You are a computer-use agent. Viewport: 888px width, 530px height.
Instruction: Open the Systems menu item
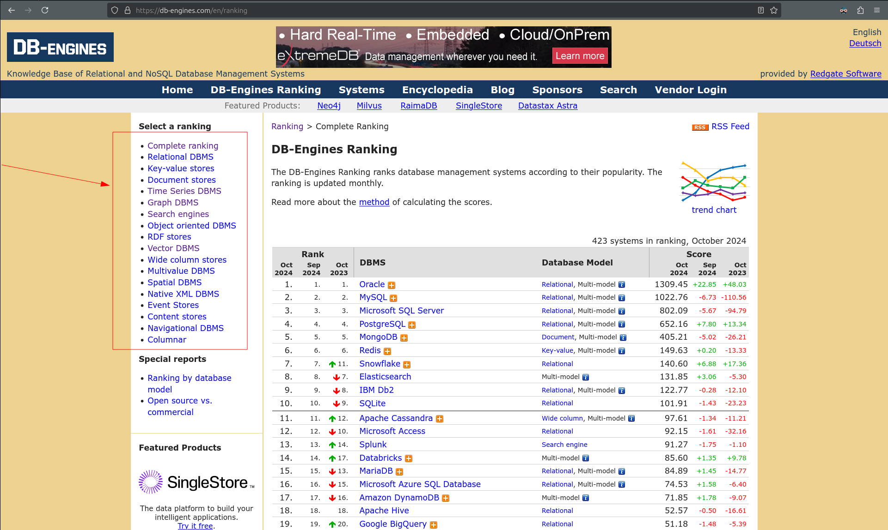point(361,90)
